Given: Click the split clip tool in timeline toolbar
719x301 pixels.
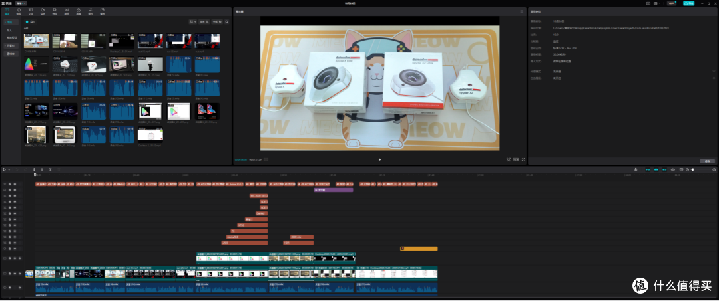Looking at the screenshot, I should coord(33,169).
